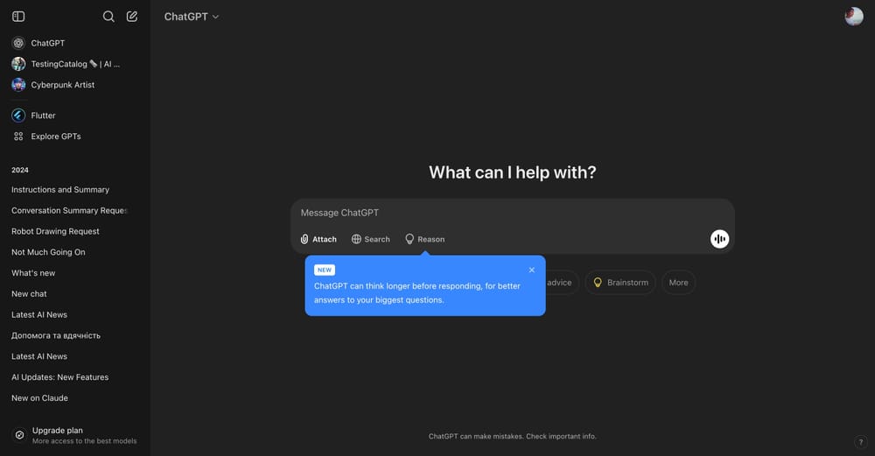Open the Upgrade plan option
Viewport: 875px width, 456px height.
(x=74, y=435)
